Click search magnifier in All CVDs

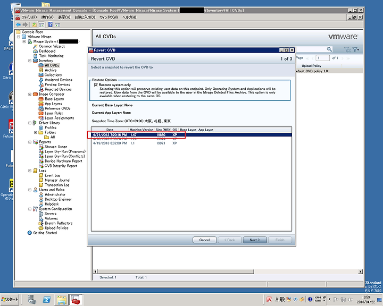pyautogui.click(x=329, y=49)
